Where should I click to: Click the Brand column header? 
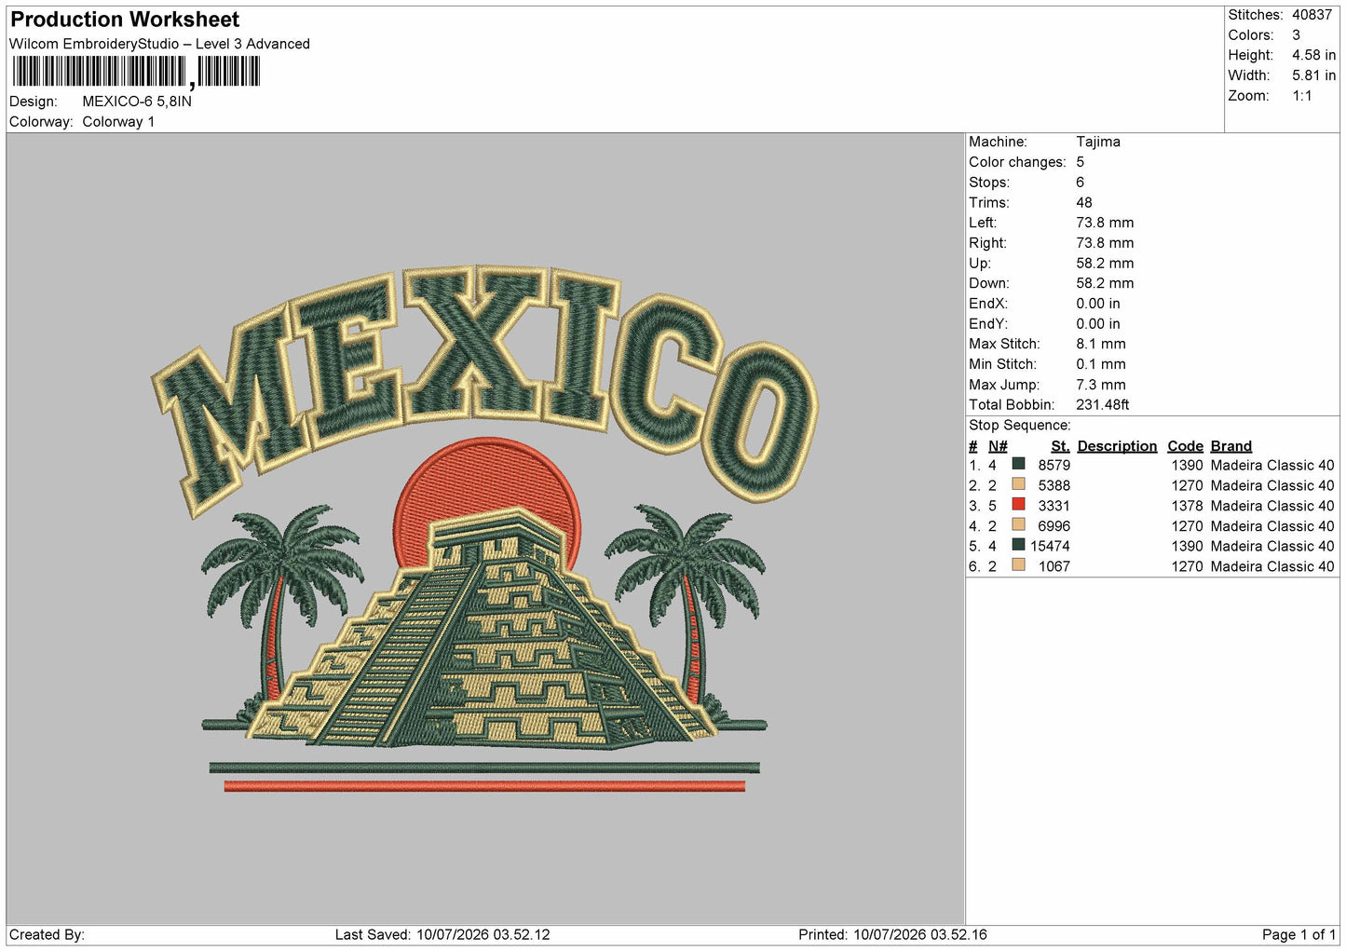(x=1231, y=446)
